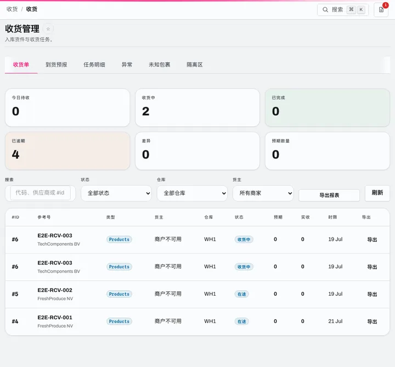Click the Products tag in E2E-RCV-002 row
Viewport: 395px width, 367px height.
coord(119,294)
